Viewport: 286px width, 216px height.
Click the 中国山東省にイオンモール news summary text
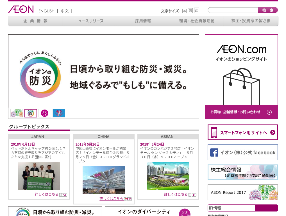(x=103, y=155)
